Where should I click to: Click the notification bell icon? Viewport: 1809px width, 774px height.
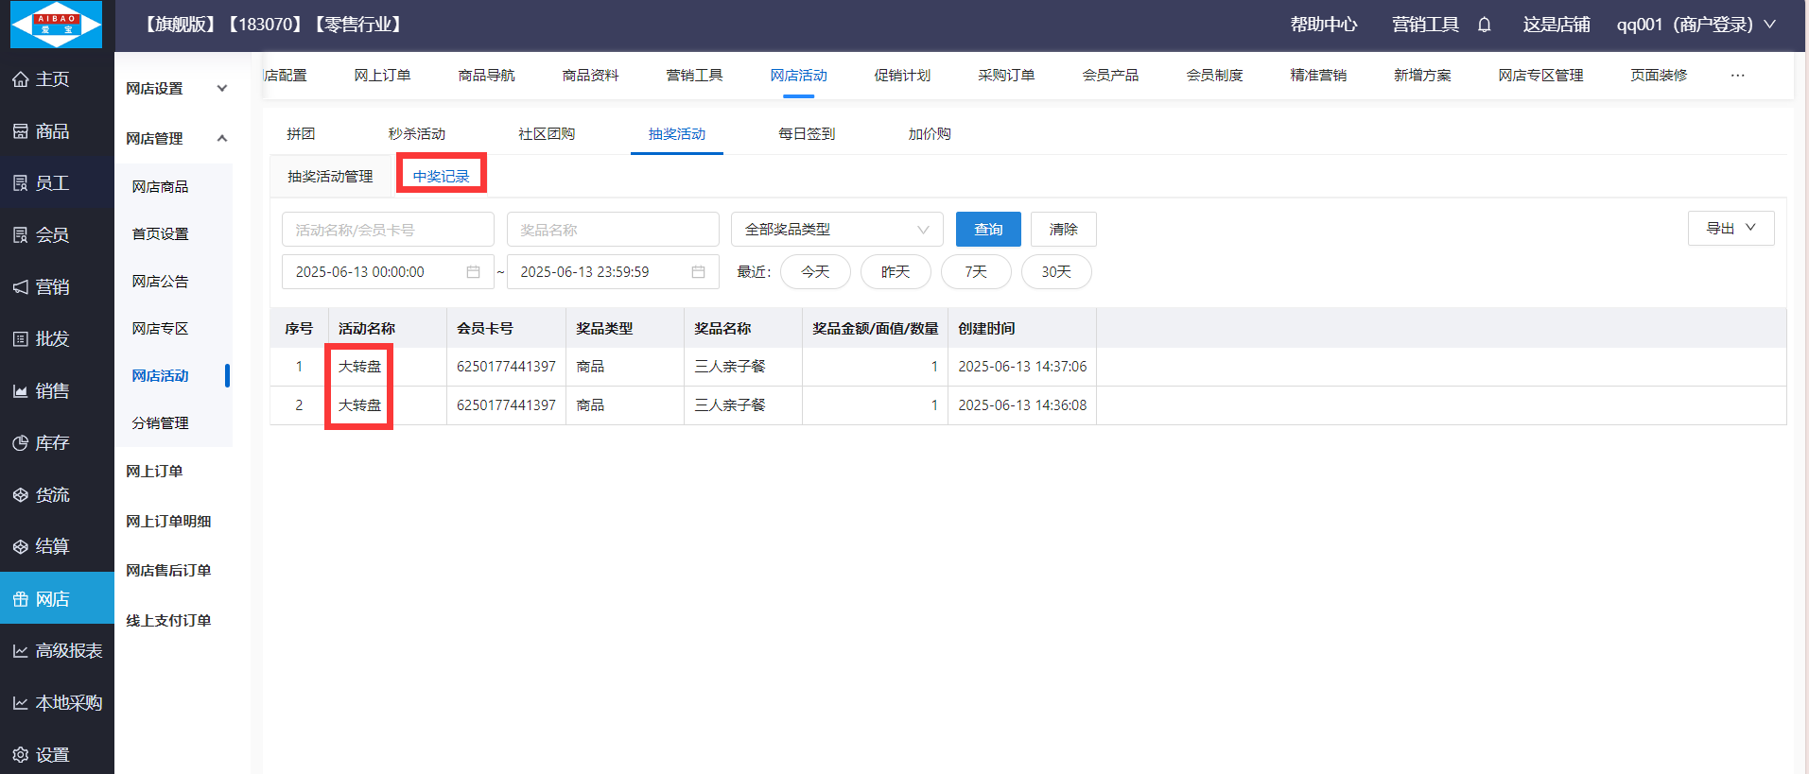click(1484, 25)
